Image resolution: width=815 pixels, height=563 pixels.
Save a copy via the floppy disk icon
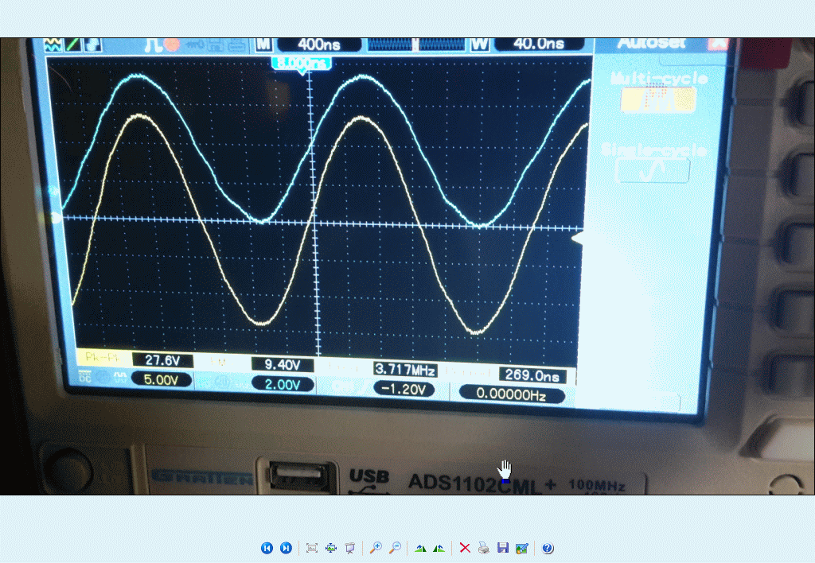point(502,548)
